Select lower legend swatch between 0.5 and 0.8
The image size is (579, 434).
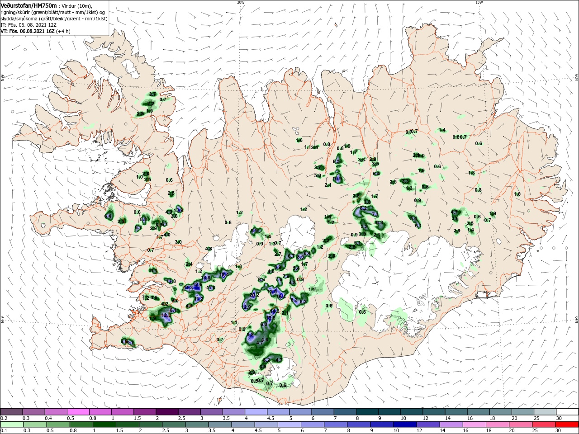tap(58, 425)
